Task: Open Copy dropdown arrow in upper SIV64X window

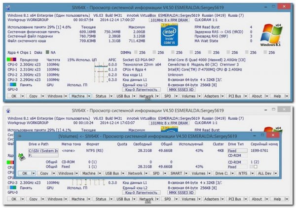Action: pos(42,96)
